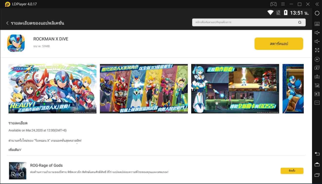Click the สตาร์ทแอป start button

(279, 43)
